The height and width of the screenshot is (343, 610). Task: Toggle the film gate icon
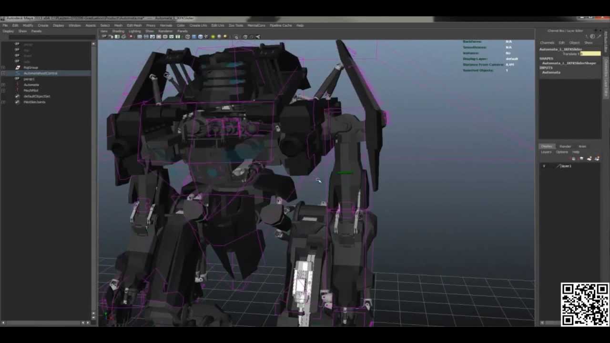146,37
